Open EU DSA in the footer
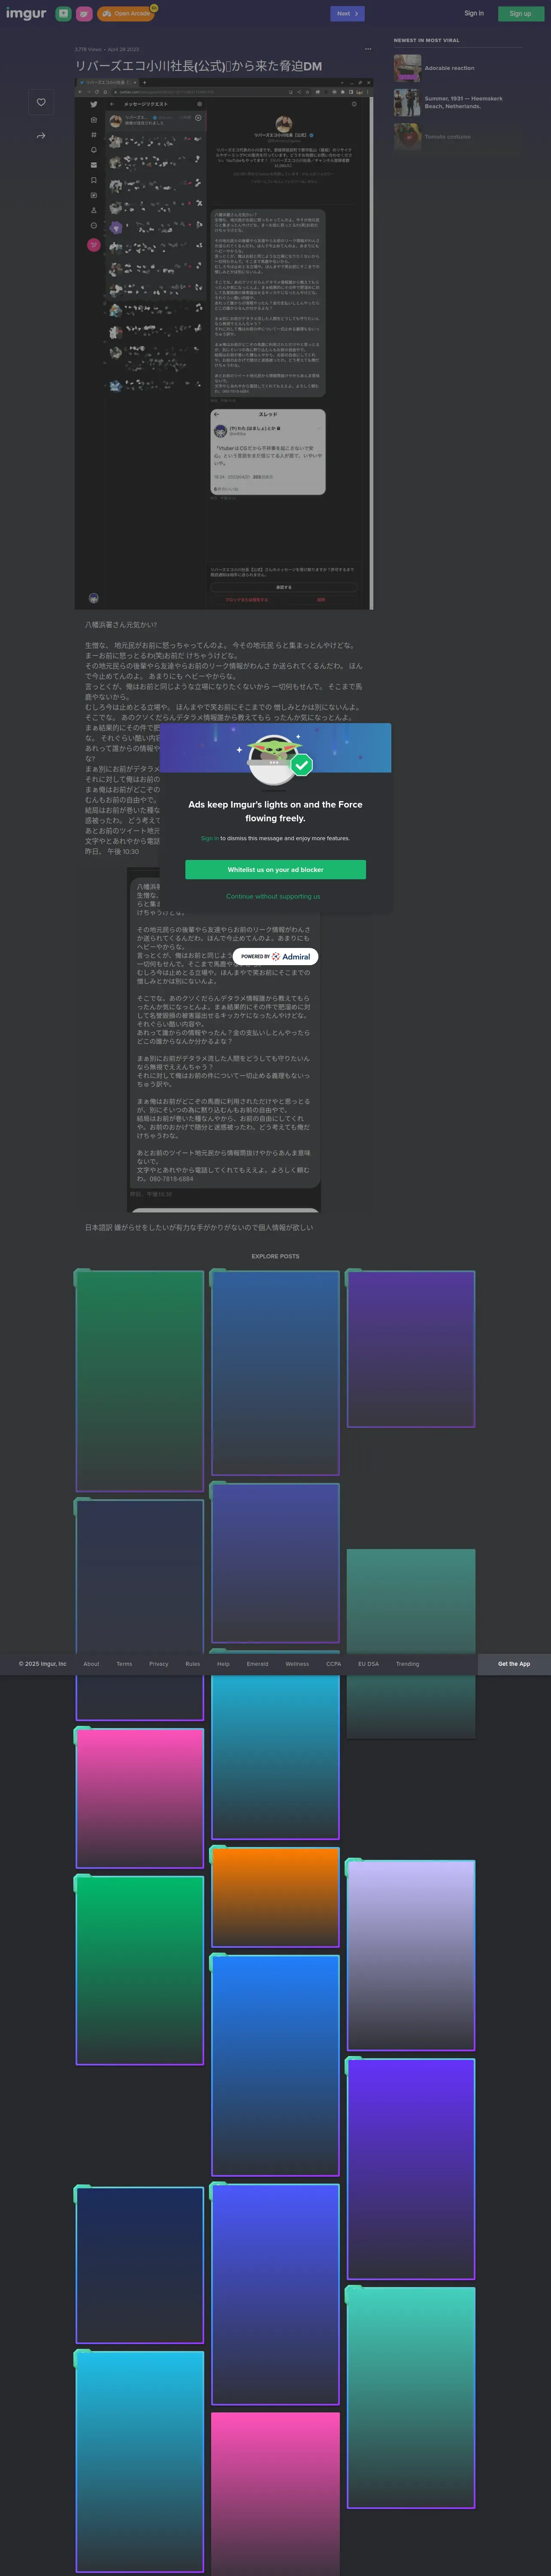 [368, 1664]
